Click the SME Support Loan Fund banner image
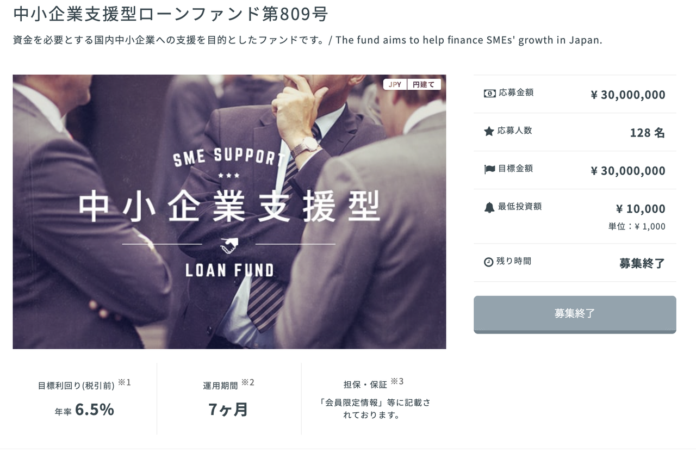The width and height of the screenshot is (696, 452). (229, 212)
